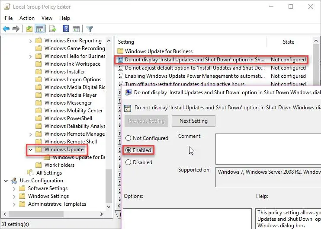The image size is (321, 229).
Task: Collapse the User Configuration node
Action: click(6, 181)
